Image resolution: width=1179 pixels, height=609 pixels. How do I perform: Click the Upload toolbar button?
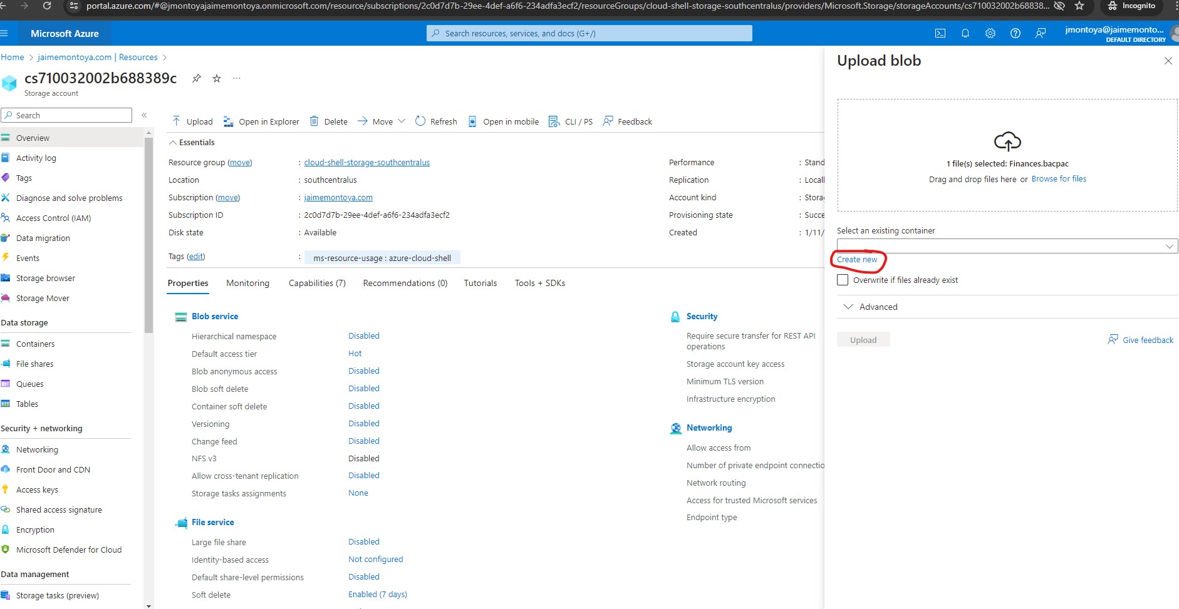[192, 121]
